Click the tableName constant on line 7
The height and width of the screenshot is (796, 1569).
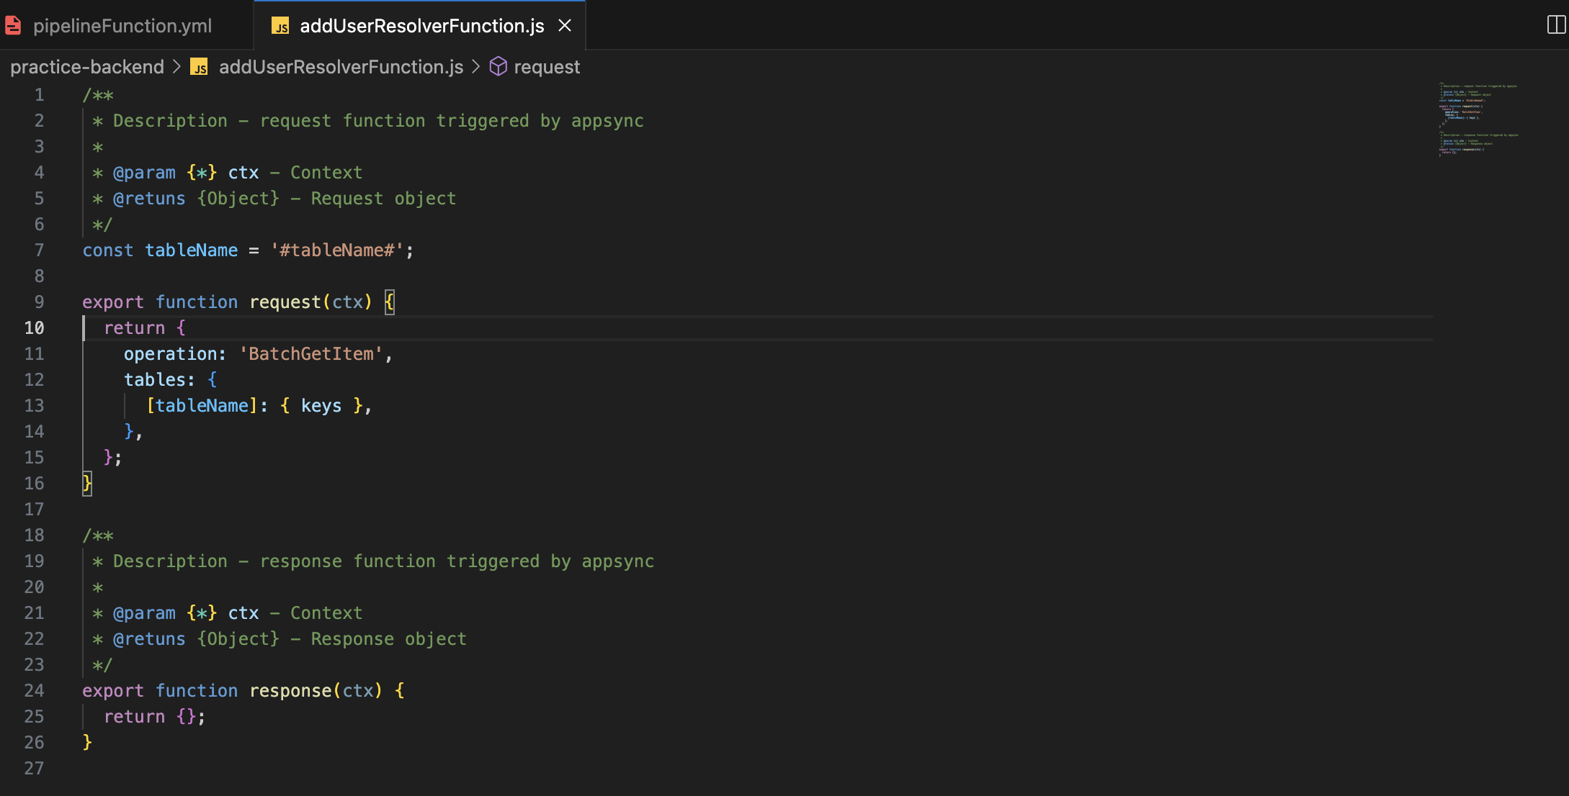pos(191,250)
